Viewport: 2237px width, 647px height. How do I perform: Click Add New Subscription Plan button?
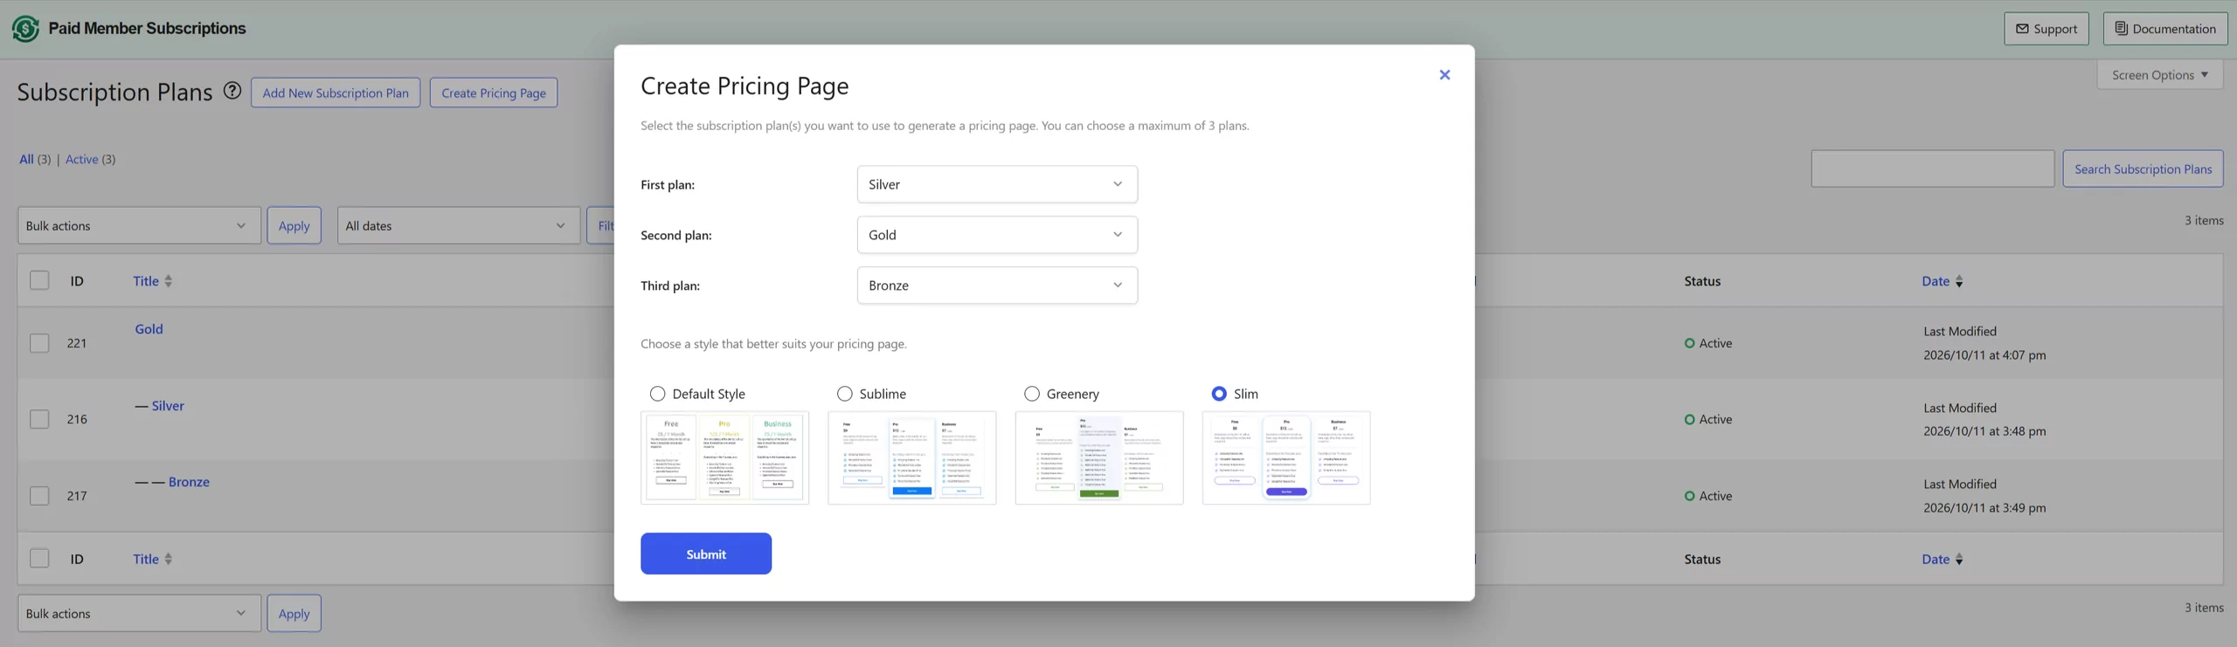pyautogui.click(x=336, y=93)
